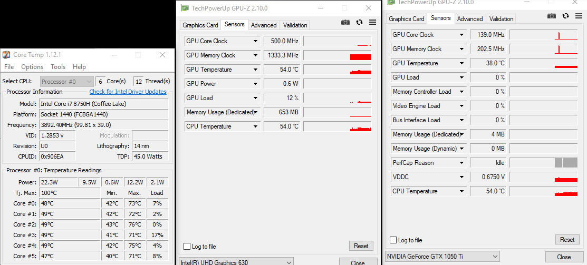Screen dimensions: 587x265
Task: Click the Core #3 load value 17%
Action: pos(158,235)
